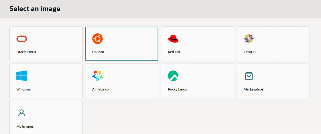The image size is (321, 134).
Task: Click the Red Hat fedora logo
Action: coord(173,39)
